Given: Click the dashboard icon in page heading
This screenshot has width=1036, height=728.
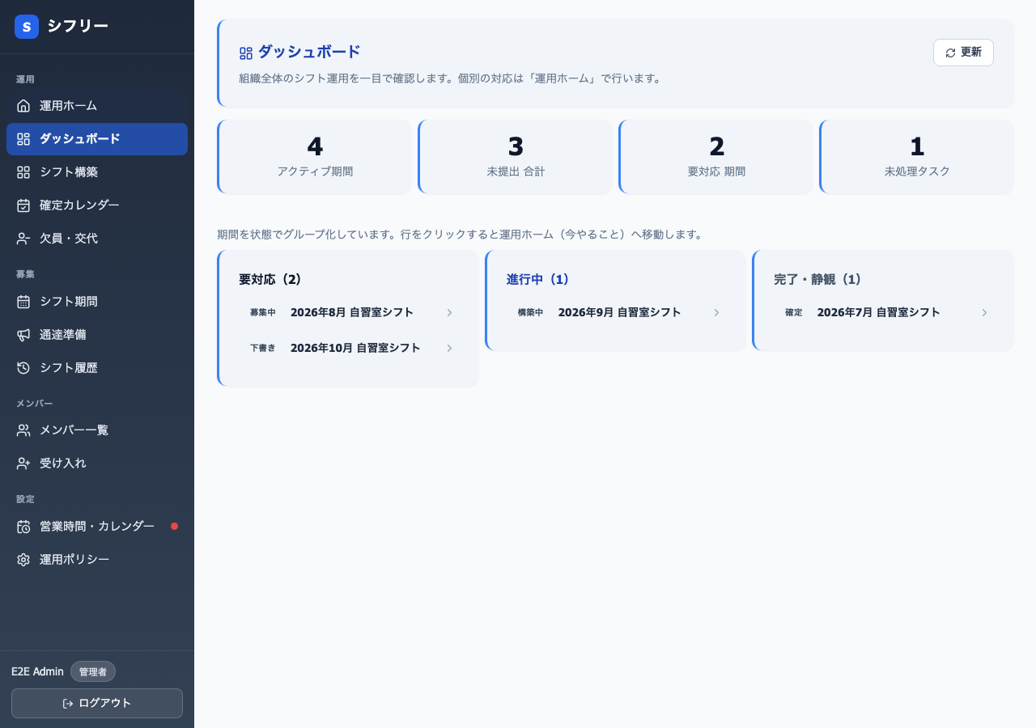Looking at the screenshot, I should click(246, 53).
